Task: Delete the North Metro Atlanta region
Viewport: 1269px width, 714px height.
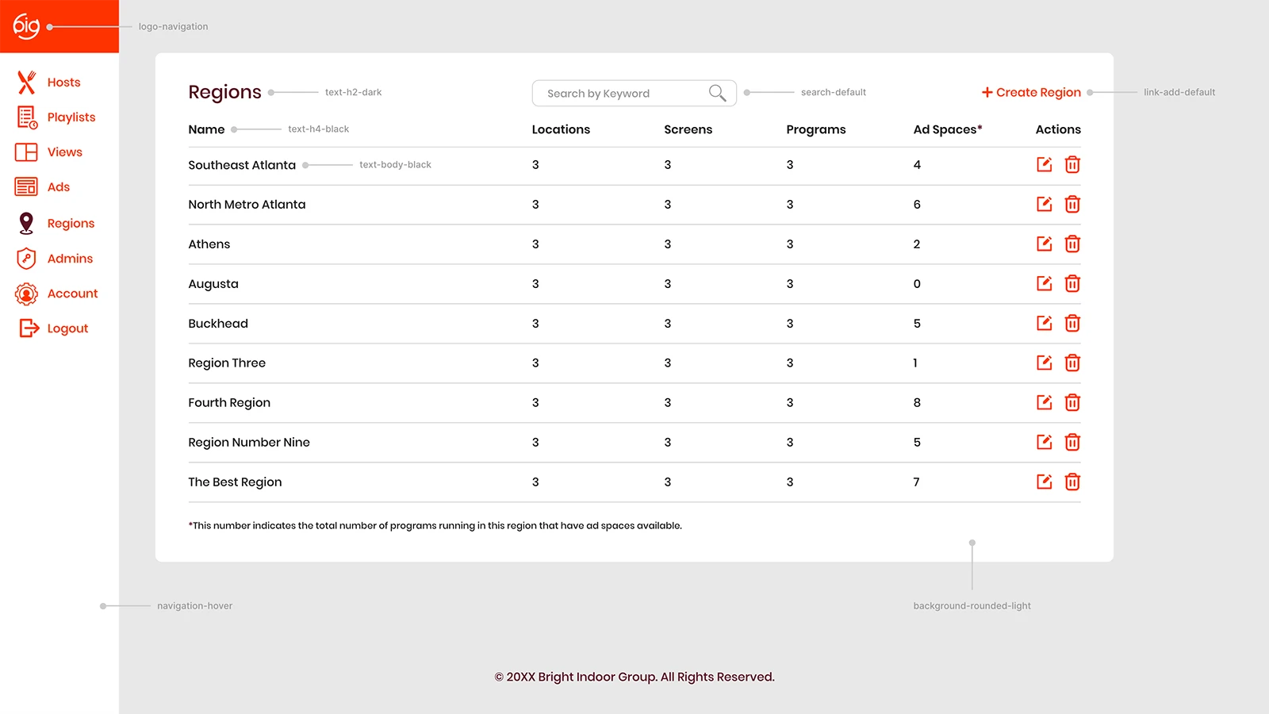Action: click(1072, 204)
